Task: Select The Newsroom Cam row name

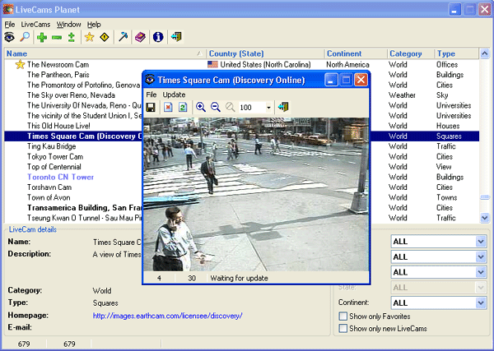Action: point(58,65)
